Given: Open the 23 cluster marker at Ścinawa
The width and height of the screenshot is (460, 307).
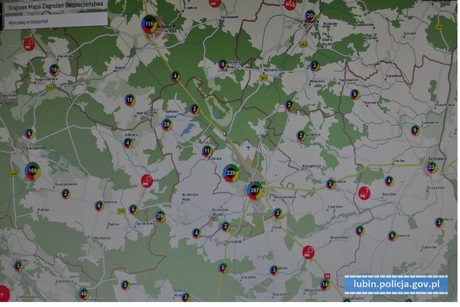Looking at the screenshot, I should coord(432,167).
